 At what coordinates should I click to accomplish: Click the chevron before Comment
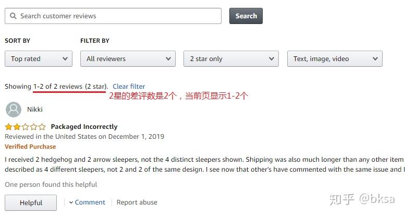(71, 202)
